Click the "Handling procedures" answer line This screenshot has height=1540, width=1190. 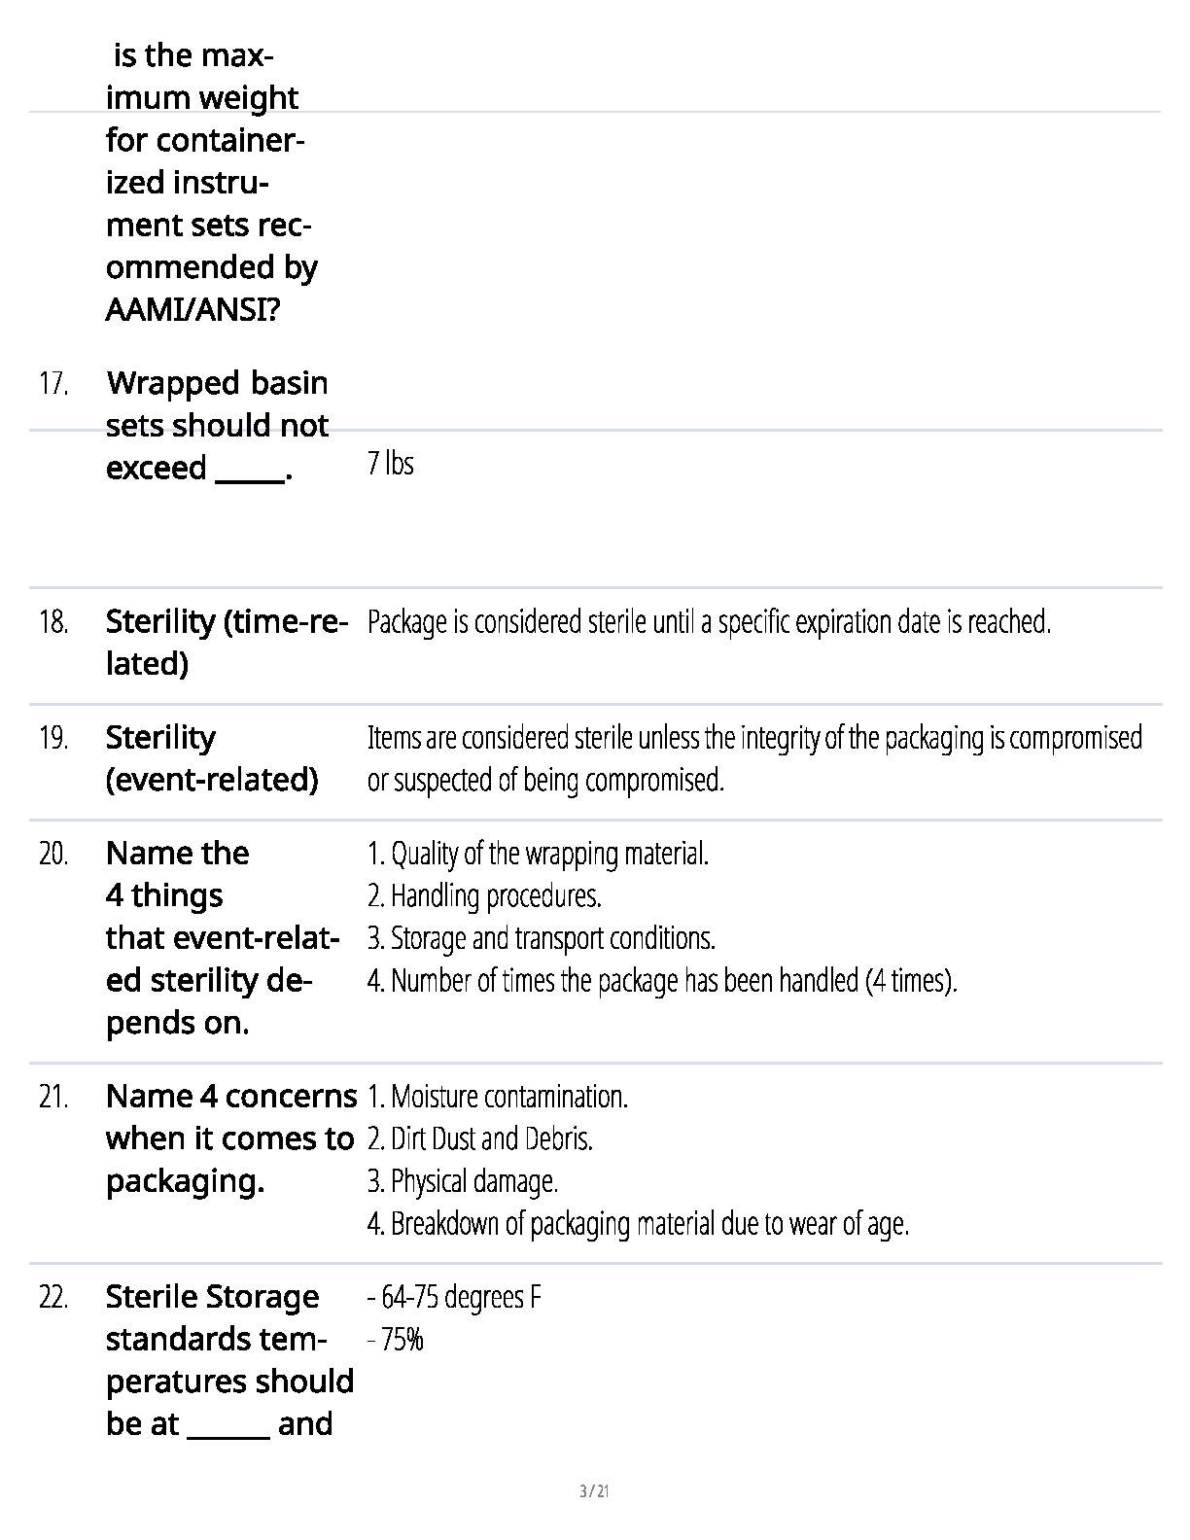click(x=484, y=895)
